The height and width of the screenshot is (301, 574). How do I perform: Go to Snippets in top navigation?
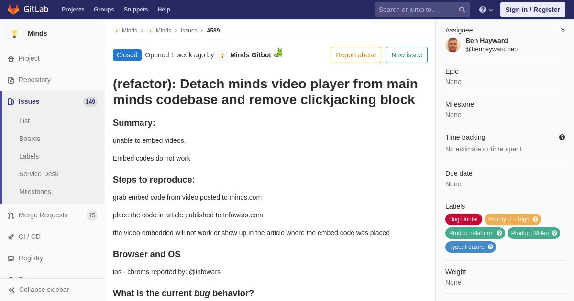(x=136, y=10)
